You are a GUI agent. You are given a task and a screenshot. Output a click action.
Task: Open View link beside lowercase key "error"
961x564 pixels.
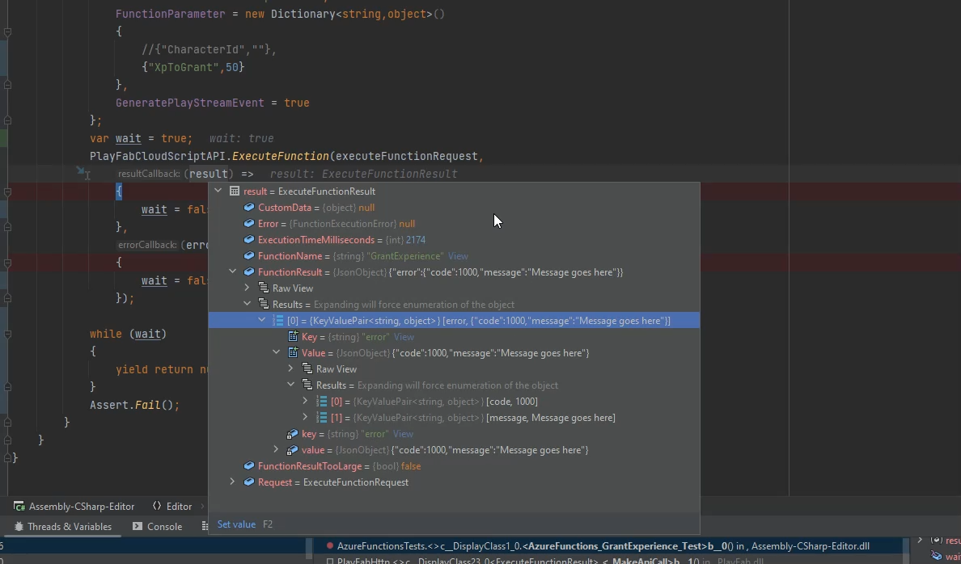coord(403,434)
